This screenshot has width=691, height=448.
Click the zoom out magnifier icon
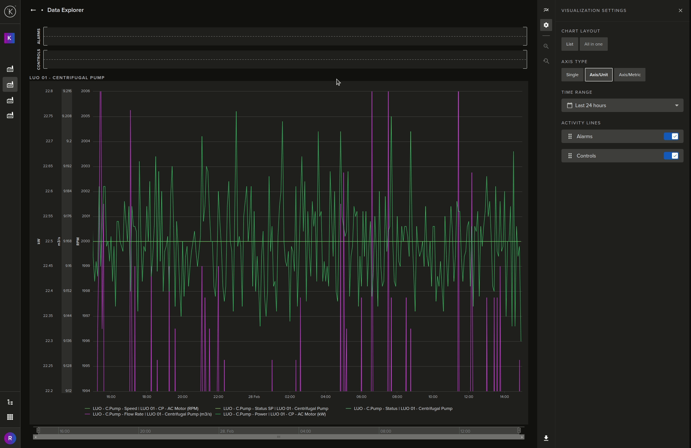tap(546, 46)
